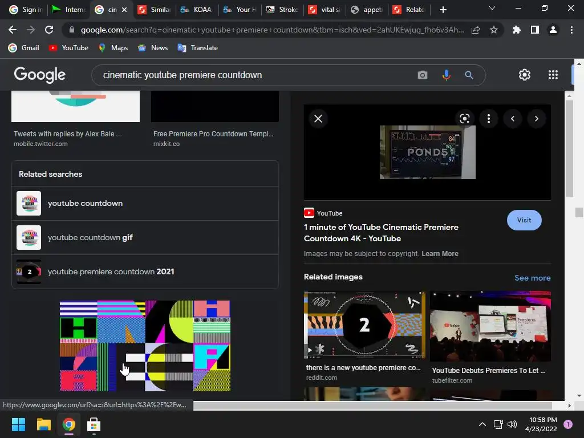This screenshot has width=584, height=438.
Task: Search inside image with Lens icon
Action: coord(464,119)
